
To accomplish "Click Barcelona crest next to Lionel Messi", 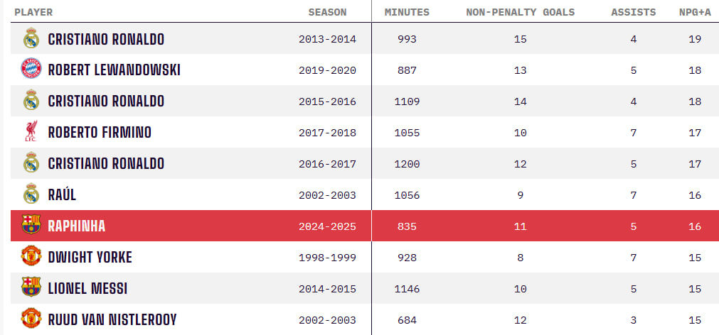I will (x=31, y=287).
